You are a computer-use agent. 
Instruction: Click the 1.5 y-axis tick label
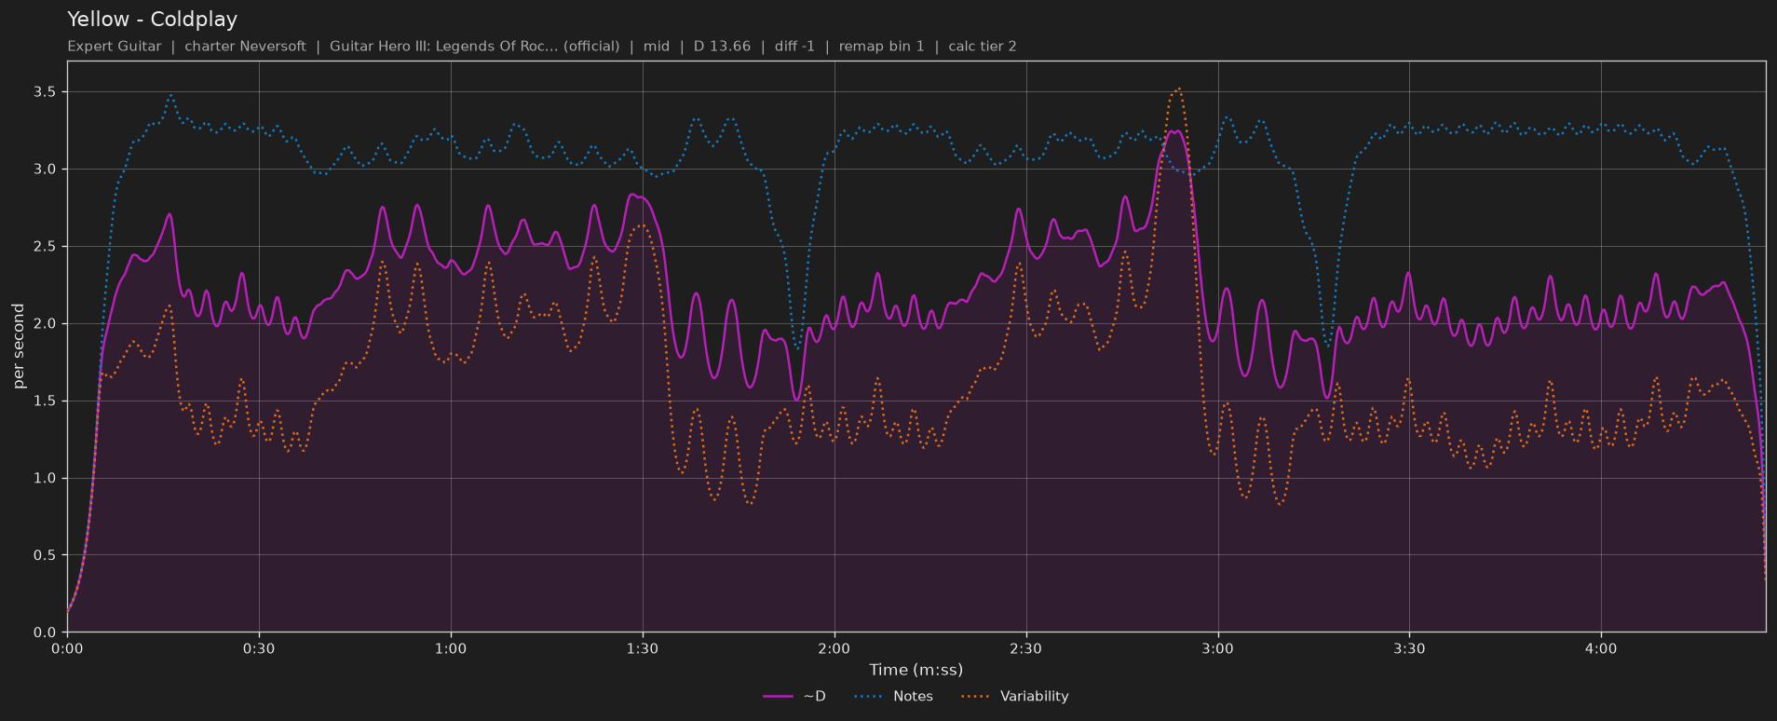[x=45, y=401]
